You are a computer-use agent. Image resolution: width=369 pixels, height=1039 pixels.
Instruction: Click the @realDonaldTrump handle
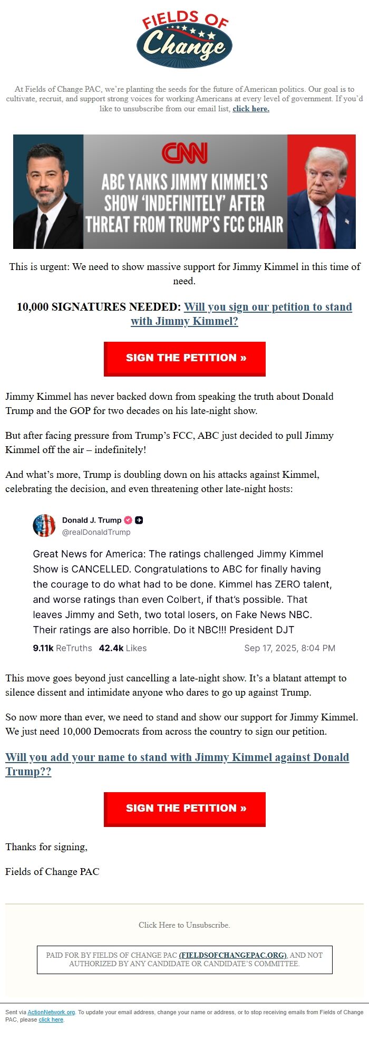point(96,532)
